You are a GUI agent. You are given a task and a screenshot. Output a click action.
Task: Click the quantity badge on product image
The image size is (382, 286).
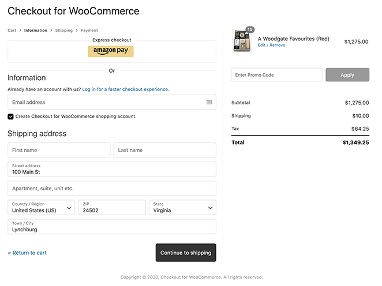[x=250, y=29]
